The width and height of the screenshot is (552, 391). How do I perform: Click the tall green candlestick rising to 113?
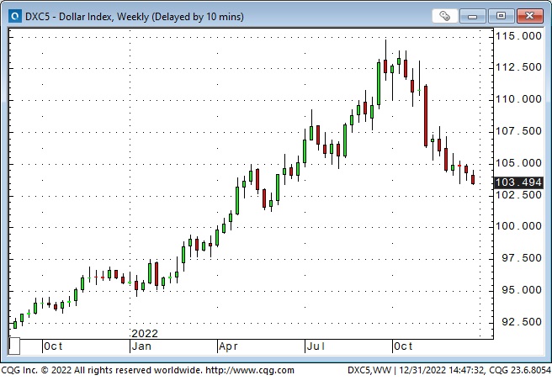(379, 84)
